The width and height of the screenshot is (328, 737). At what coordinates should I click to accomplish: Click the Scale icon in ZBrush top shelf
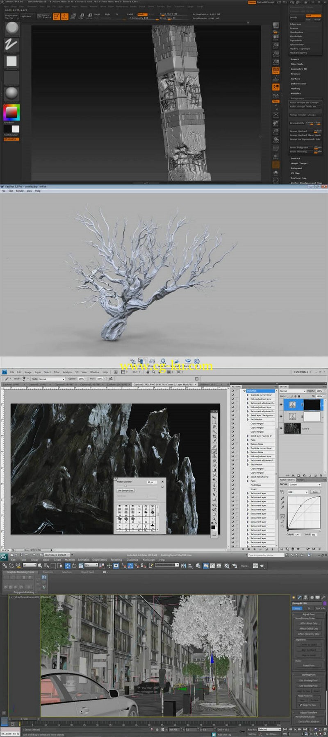(81, 16)
